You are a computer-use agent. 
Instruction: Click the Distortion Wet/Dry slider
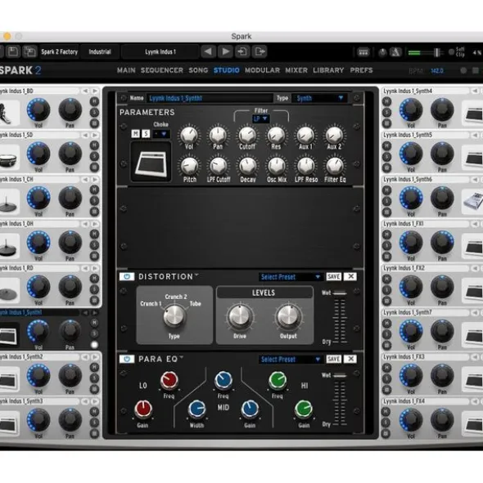tap(340, 317)
